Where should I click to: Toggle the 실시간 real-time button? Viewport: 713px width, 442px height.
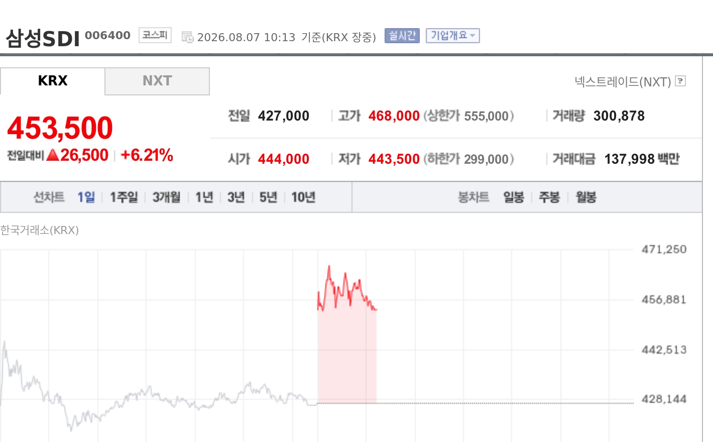coord(402,36)
